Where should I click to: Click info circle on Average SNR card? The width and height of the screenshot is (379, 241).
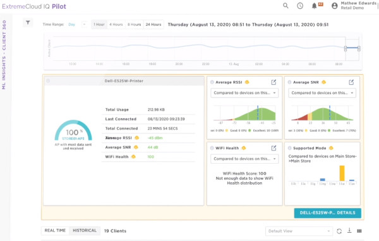click(x=289, y=82)
